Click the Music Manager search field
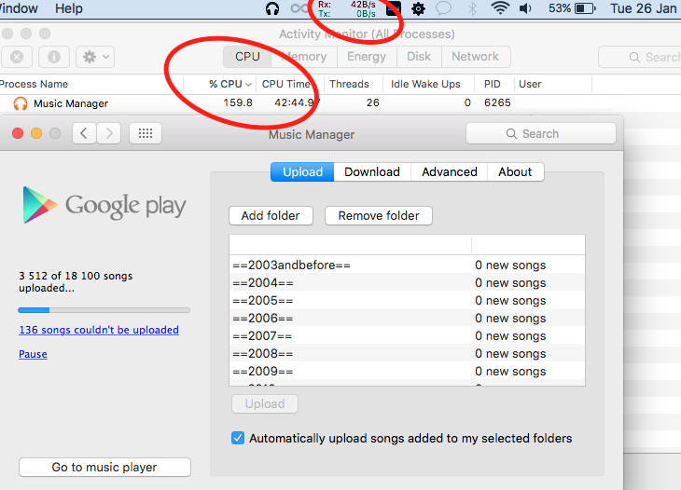The width and height of the screenshot is (681, 490). point(541,133)
